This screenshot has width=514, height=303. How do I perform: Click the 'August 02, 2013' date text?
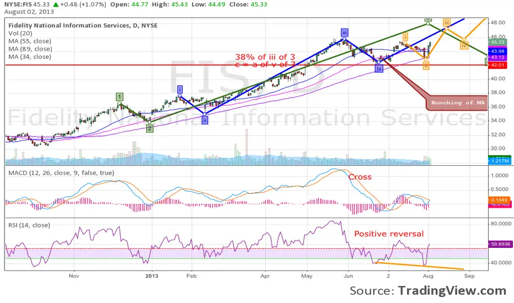29,12
